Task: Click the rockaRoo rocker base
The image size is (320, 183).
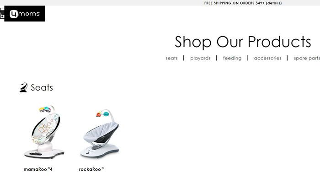Action: 99,151
